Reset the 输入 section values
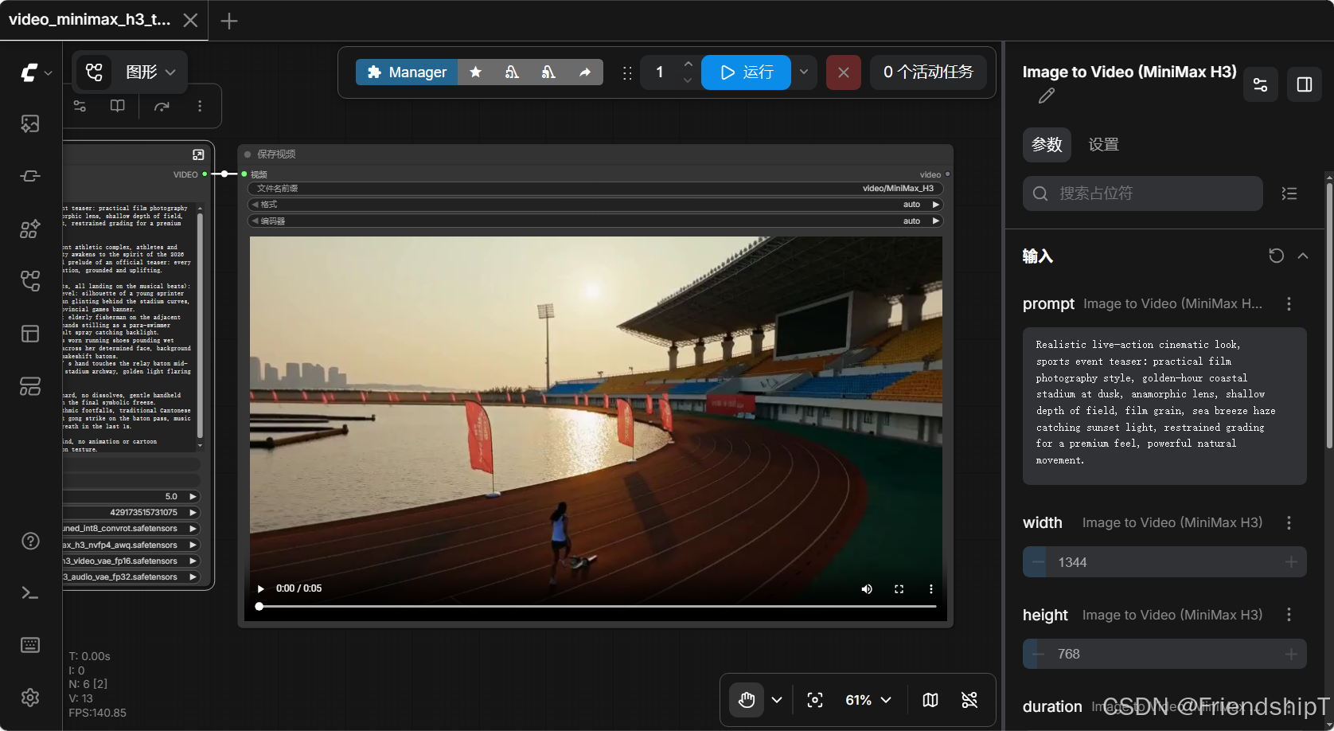 coord(1276,256)
